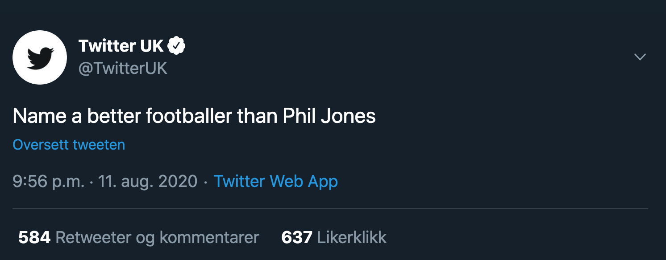Click the divider line above the stats
Screen dimensions: 666x260
tap(330, 208)
